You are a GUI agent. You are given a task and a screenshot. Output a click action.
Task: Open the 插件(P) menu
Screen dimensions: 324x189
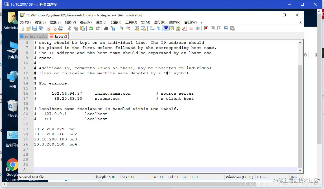coord(175,22)
